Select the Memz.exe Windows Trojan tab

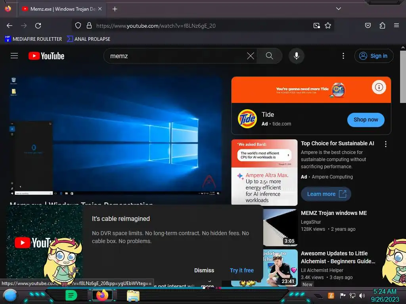[x=62, y=9]
